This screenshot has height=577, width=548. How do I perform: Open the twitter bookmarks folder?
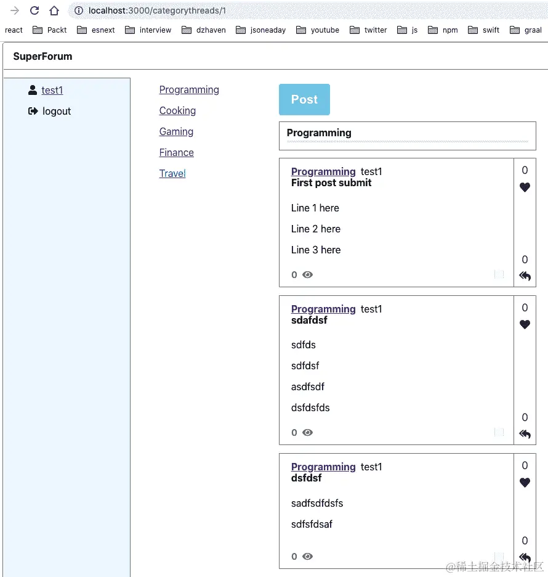(368, 30)
